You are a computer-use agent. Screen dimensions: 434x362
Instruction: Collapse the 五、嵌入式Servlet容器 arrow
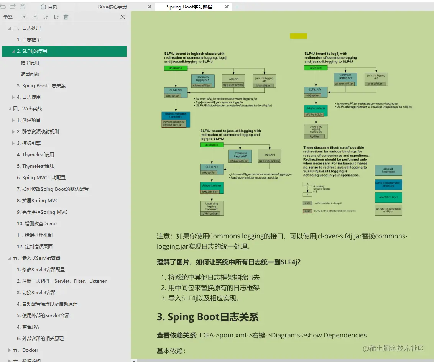10,258
